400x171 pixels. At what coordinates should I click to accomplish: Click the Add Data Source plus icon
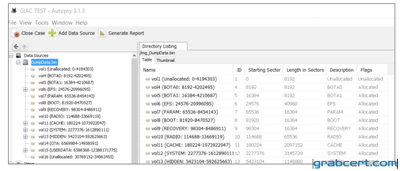[52, 33]
